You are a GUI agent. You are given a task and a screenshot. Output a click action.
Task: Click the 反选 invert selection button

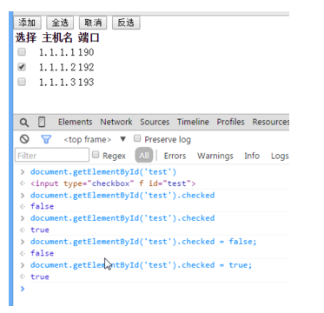[x=126, y=23]
